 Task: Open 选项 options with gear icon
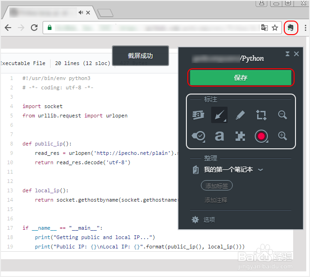(203, 219)
